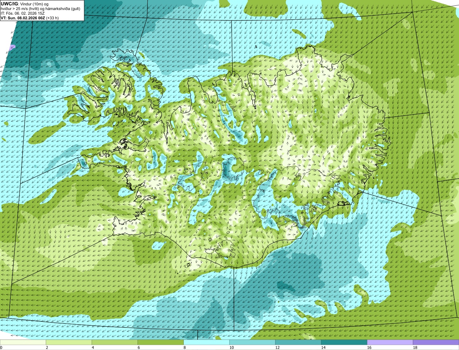Click the light turquoise 10–12 legend swatch
Viewport: 459px width, 350px height.
click(x=252, y=342)
